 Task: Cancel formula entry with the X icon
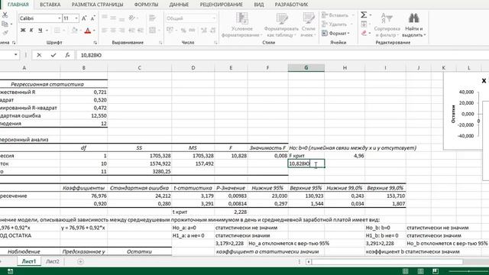click(x=39, y=55)
